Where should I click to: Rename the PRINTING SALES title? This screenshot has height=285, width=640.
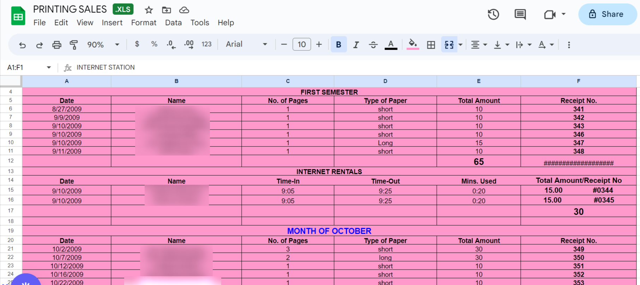tap(70, 9)
